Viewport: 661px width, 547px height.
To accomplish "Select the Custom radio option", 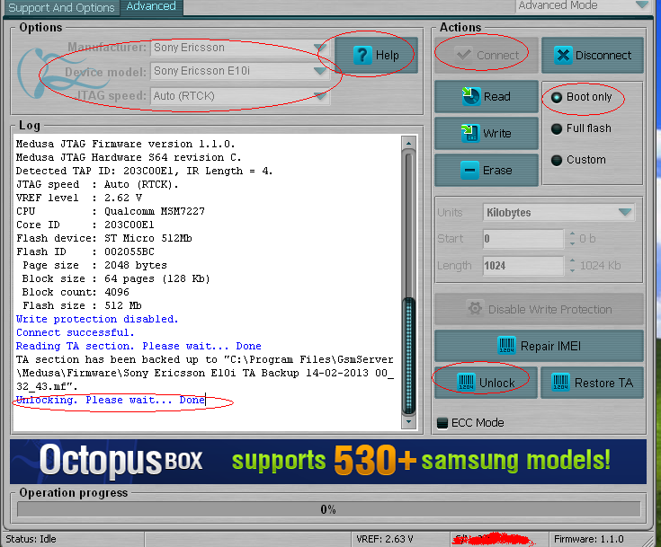I will [557, 161].
